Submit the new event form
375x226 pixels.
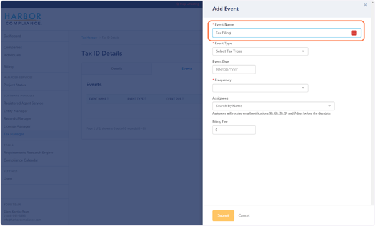pyautogui.click(x=223, y=215)
